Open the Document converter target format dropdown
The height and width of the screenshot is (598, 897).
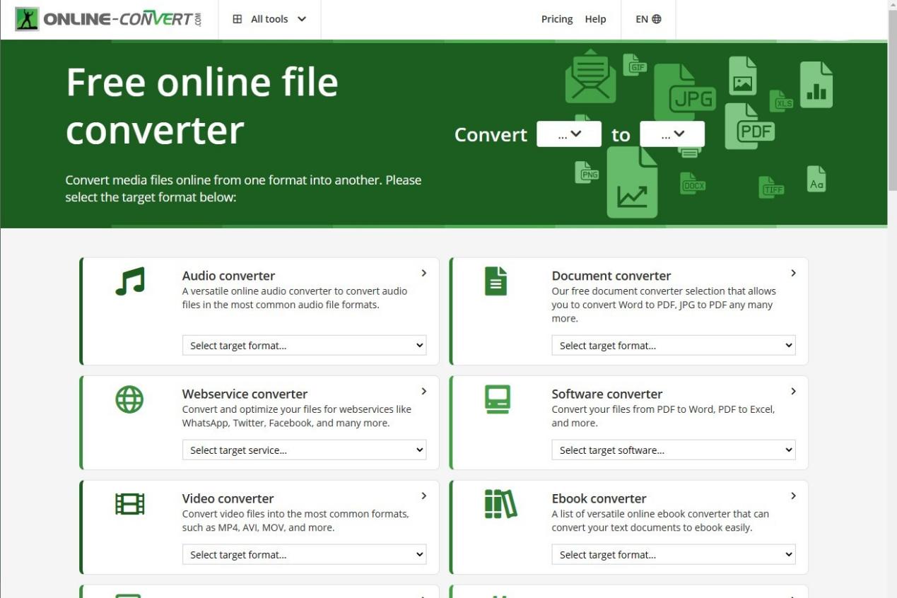point(673,346)
